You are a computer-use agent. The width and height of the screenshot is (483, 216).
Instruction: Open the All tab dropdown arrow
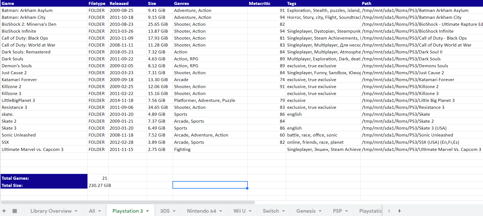99,211
